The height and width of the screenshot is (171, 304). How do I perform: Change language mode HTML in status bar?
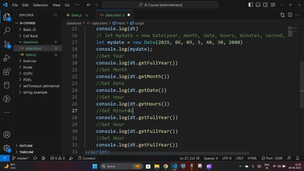tap(252, 158)
